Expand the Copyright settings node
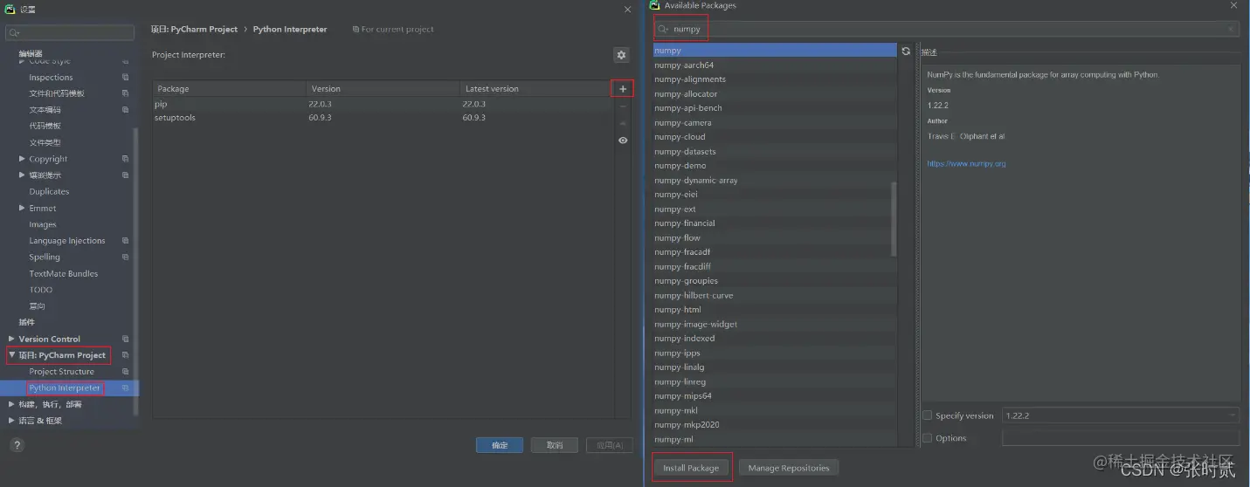The width and height of the screenshot is (1250, 487). click(22, 159)
